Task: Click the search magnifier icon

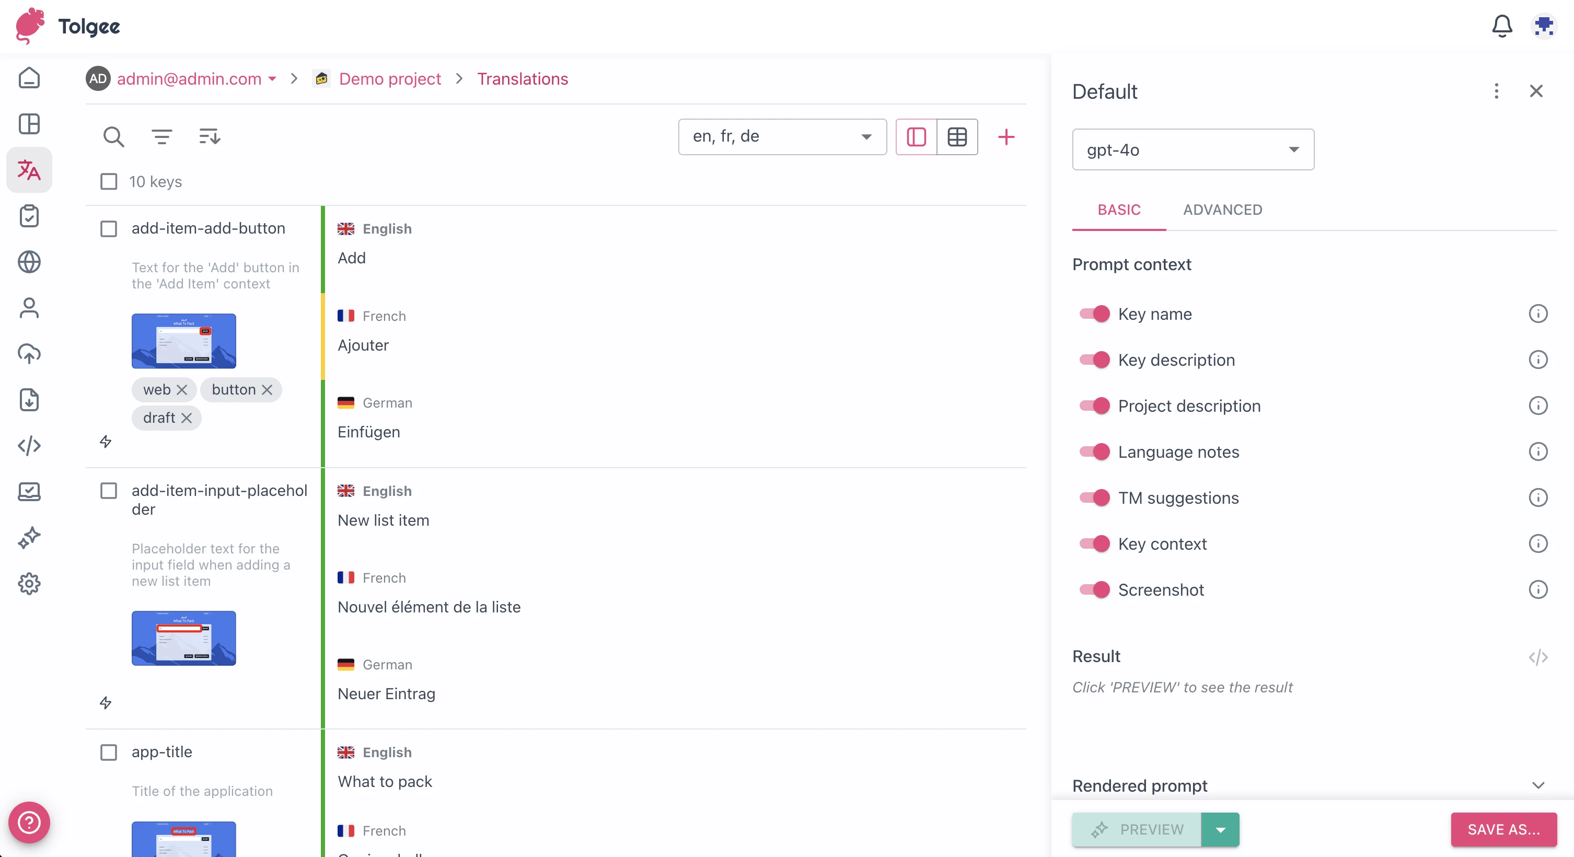Action: [113, 137]
